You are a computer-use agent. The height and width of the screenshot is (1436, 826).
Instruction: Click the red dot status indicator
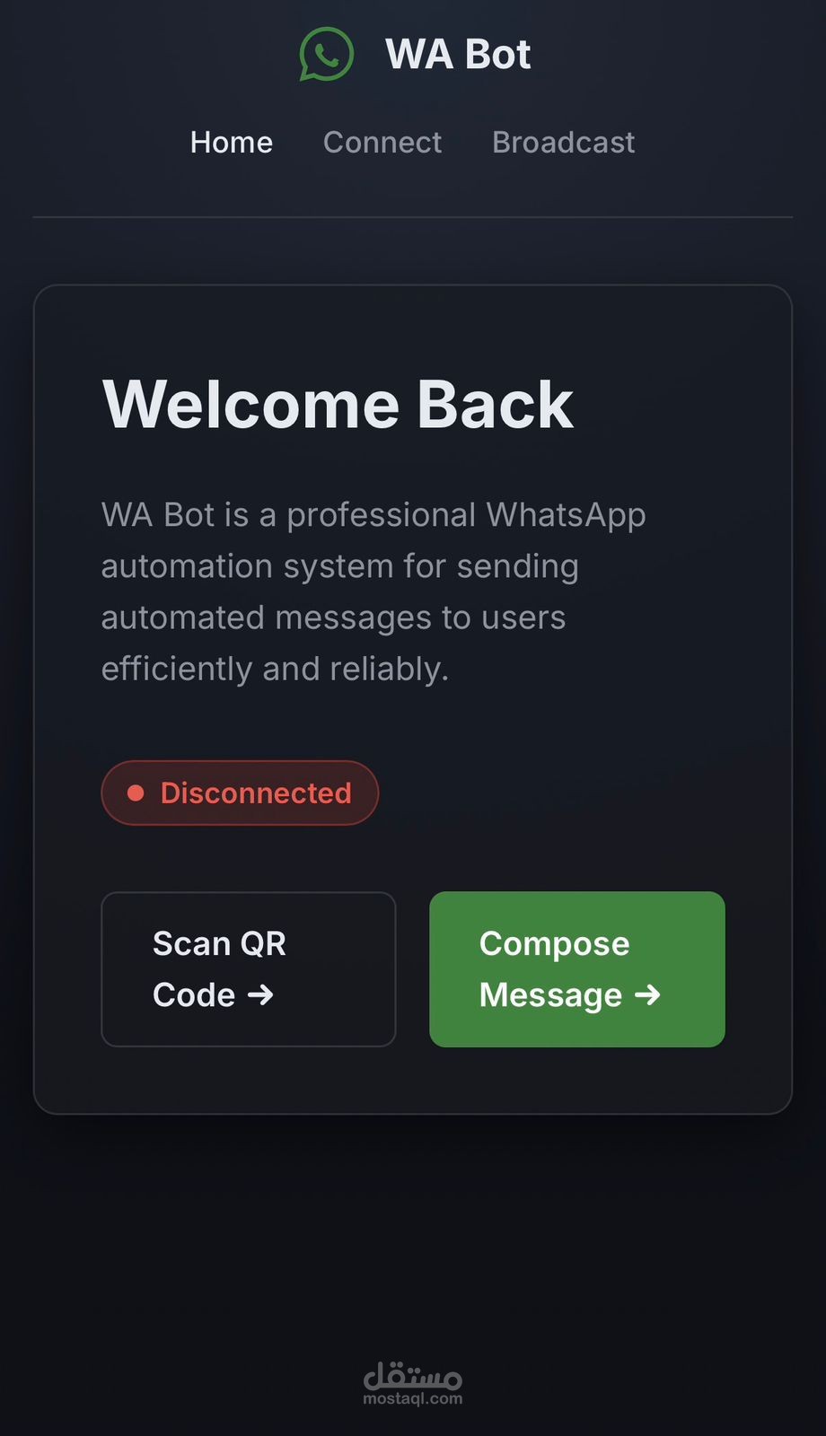pos(136,792)
